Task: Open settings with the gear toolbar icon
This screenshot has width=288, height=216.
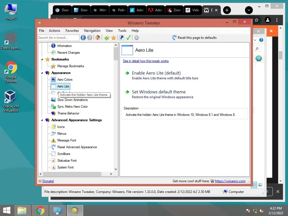Action: 136,38
